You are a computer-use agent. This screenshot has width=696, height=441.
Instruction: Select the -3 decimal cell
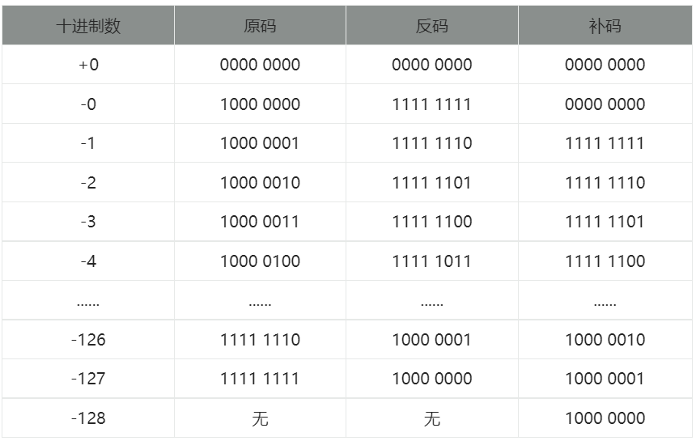pyautogui.click(x=88, y=222)
